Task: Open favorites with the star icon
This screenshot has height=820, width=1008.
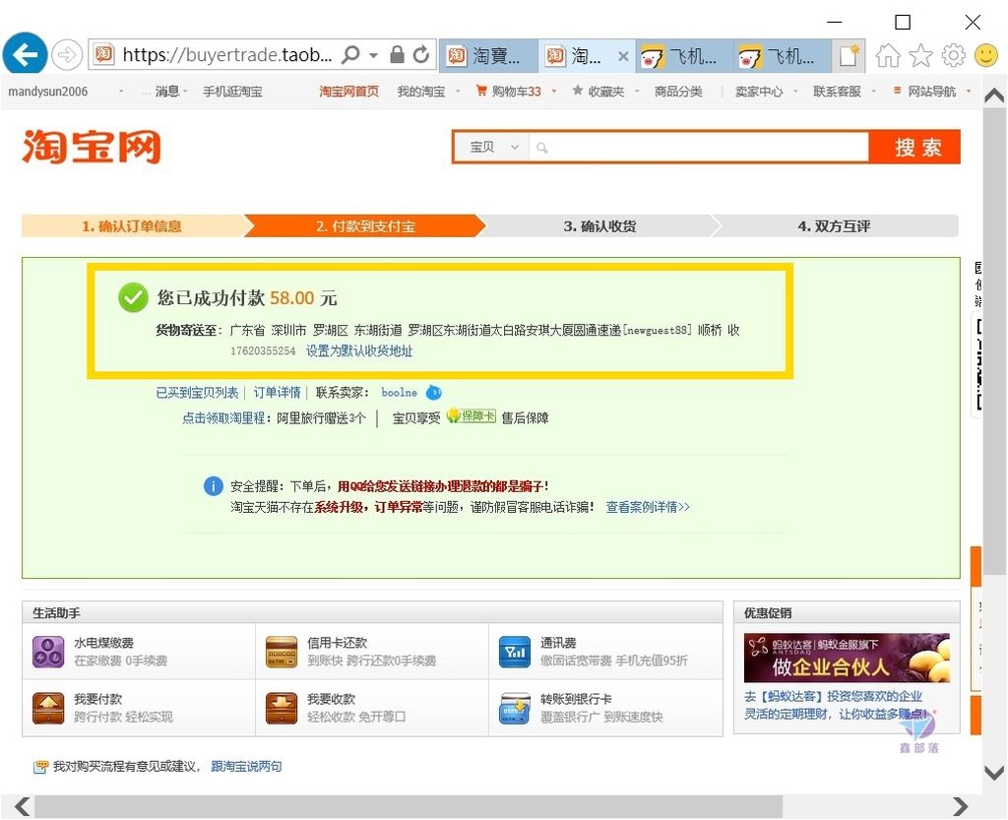Action: point(920,55)
